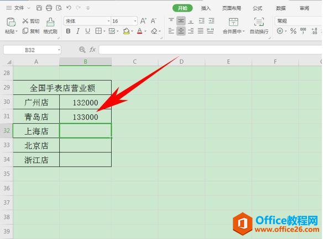Switch to the 开始 ribbon tab
The image size is (323, 239).
[183, 8]
